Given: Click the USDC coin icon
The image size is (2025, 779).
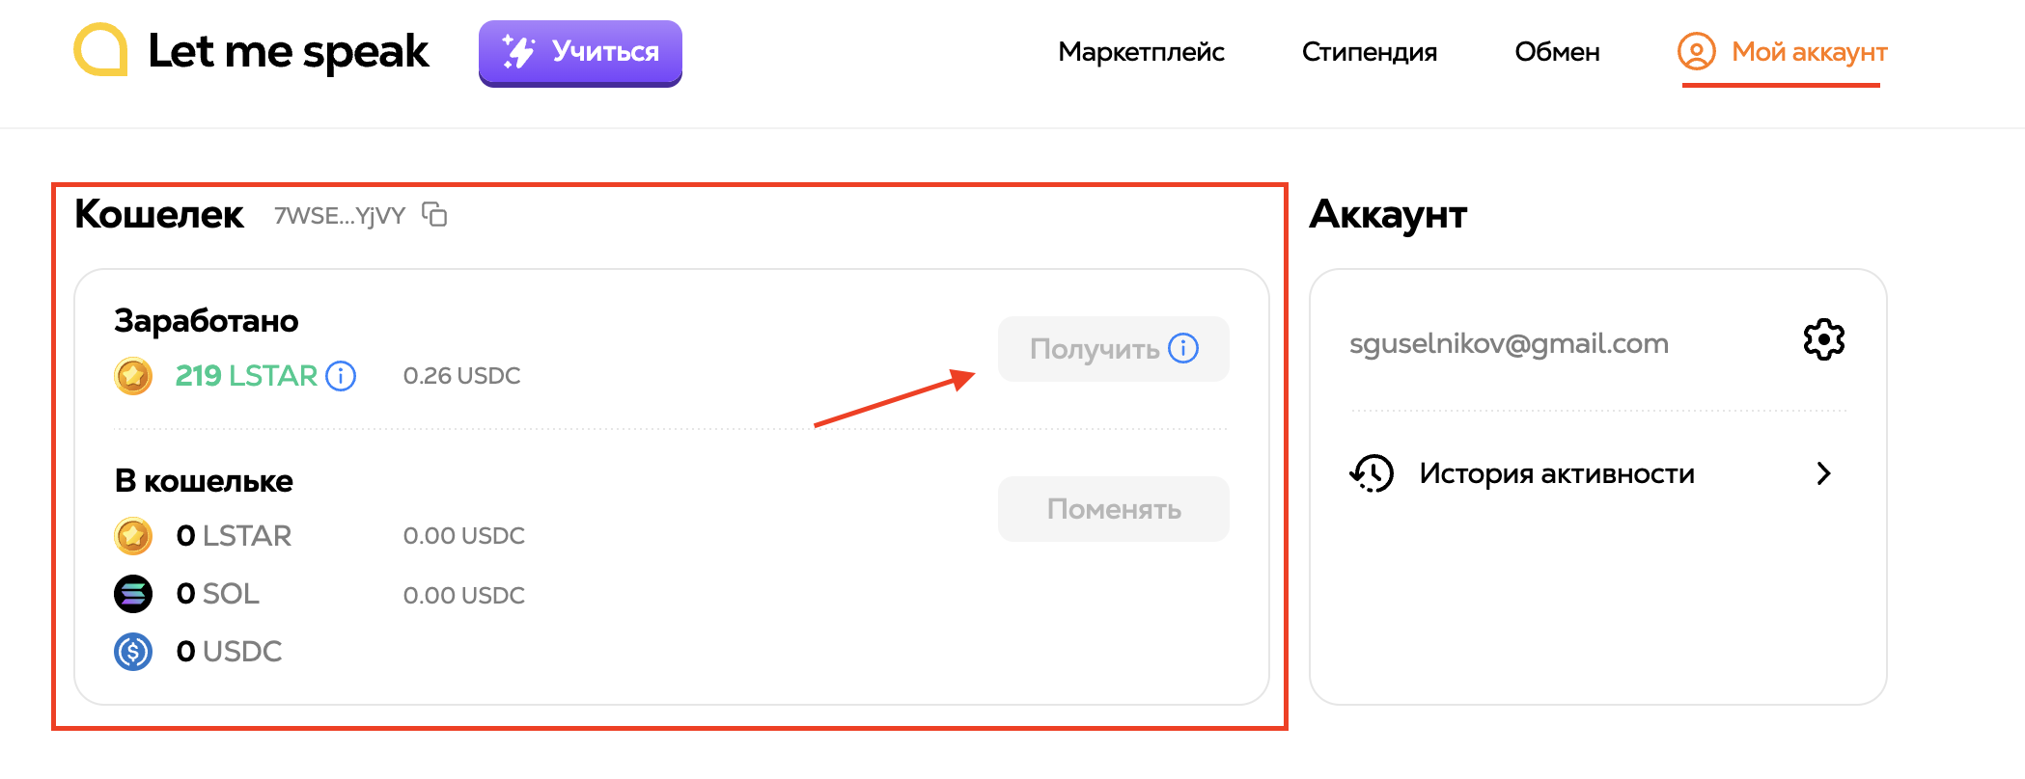Looking at the screenshot, I should tap(133, 652).
